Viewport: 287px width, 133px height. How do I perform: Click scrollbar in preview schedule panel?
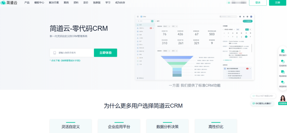point(252,48)
